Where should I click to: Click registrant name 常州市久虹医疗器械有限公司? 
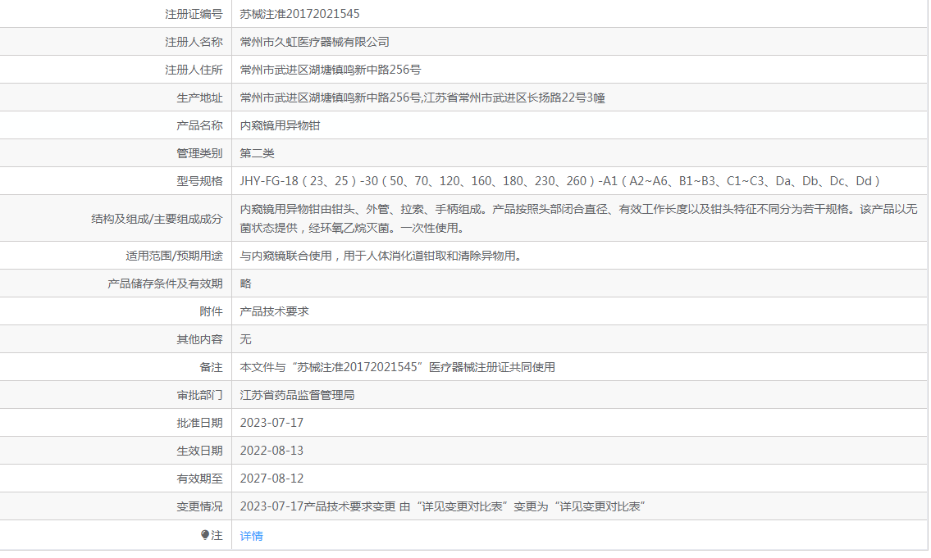pos(315,42)
